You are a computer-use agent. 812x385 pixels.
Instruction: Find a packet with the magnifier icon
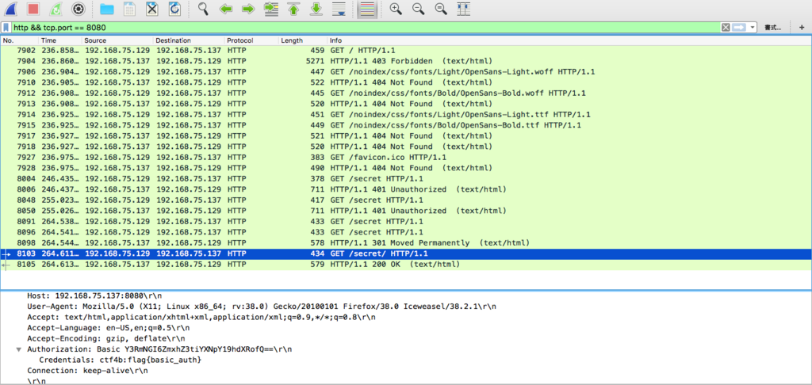(x=203, y=9)
